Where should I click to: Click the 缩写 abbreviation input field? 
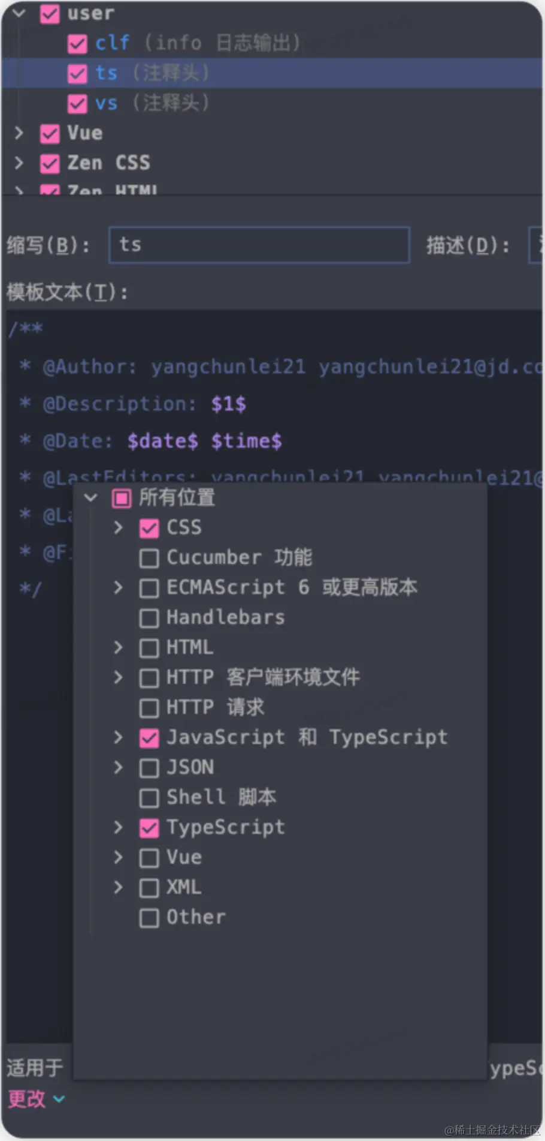point(259,245)
